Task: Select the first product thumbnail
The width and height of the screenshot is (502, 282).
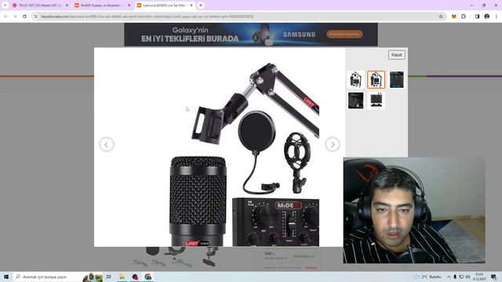Action: point(355,80)
